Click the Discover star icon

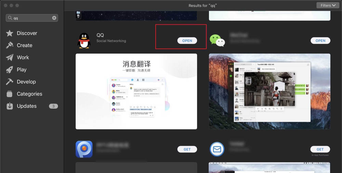click(x=10, y=33)
